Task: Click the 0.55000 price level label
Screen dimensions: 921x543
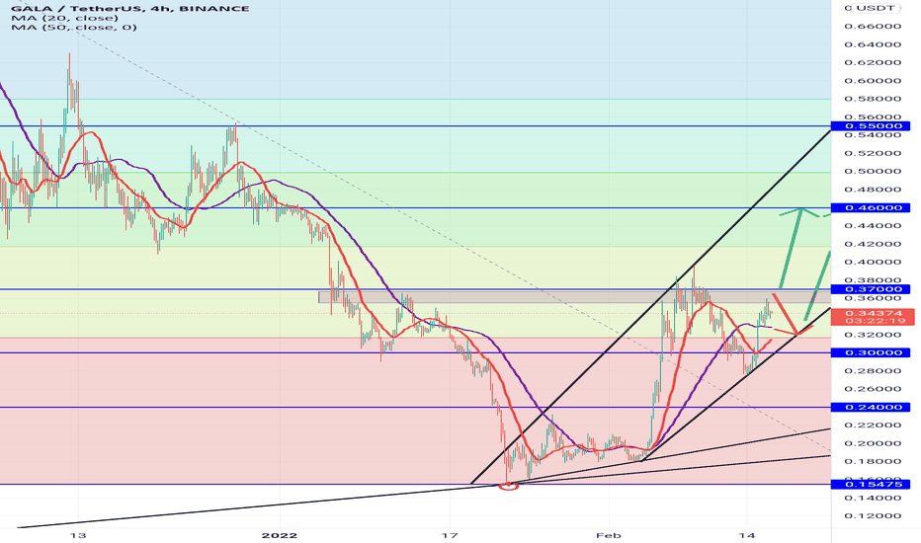Action: point(872,126)
